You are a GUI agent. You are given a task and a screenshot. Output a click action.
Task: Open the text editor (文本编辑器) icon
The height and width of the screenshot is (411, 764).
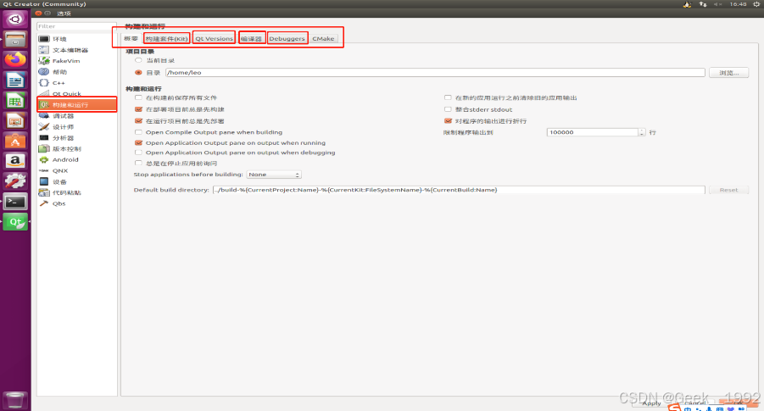[x=44, y=50]
